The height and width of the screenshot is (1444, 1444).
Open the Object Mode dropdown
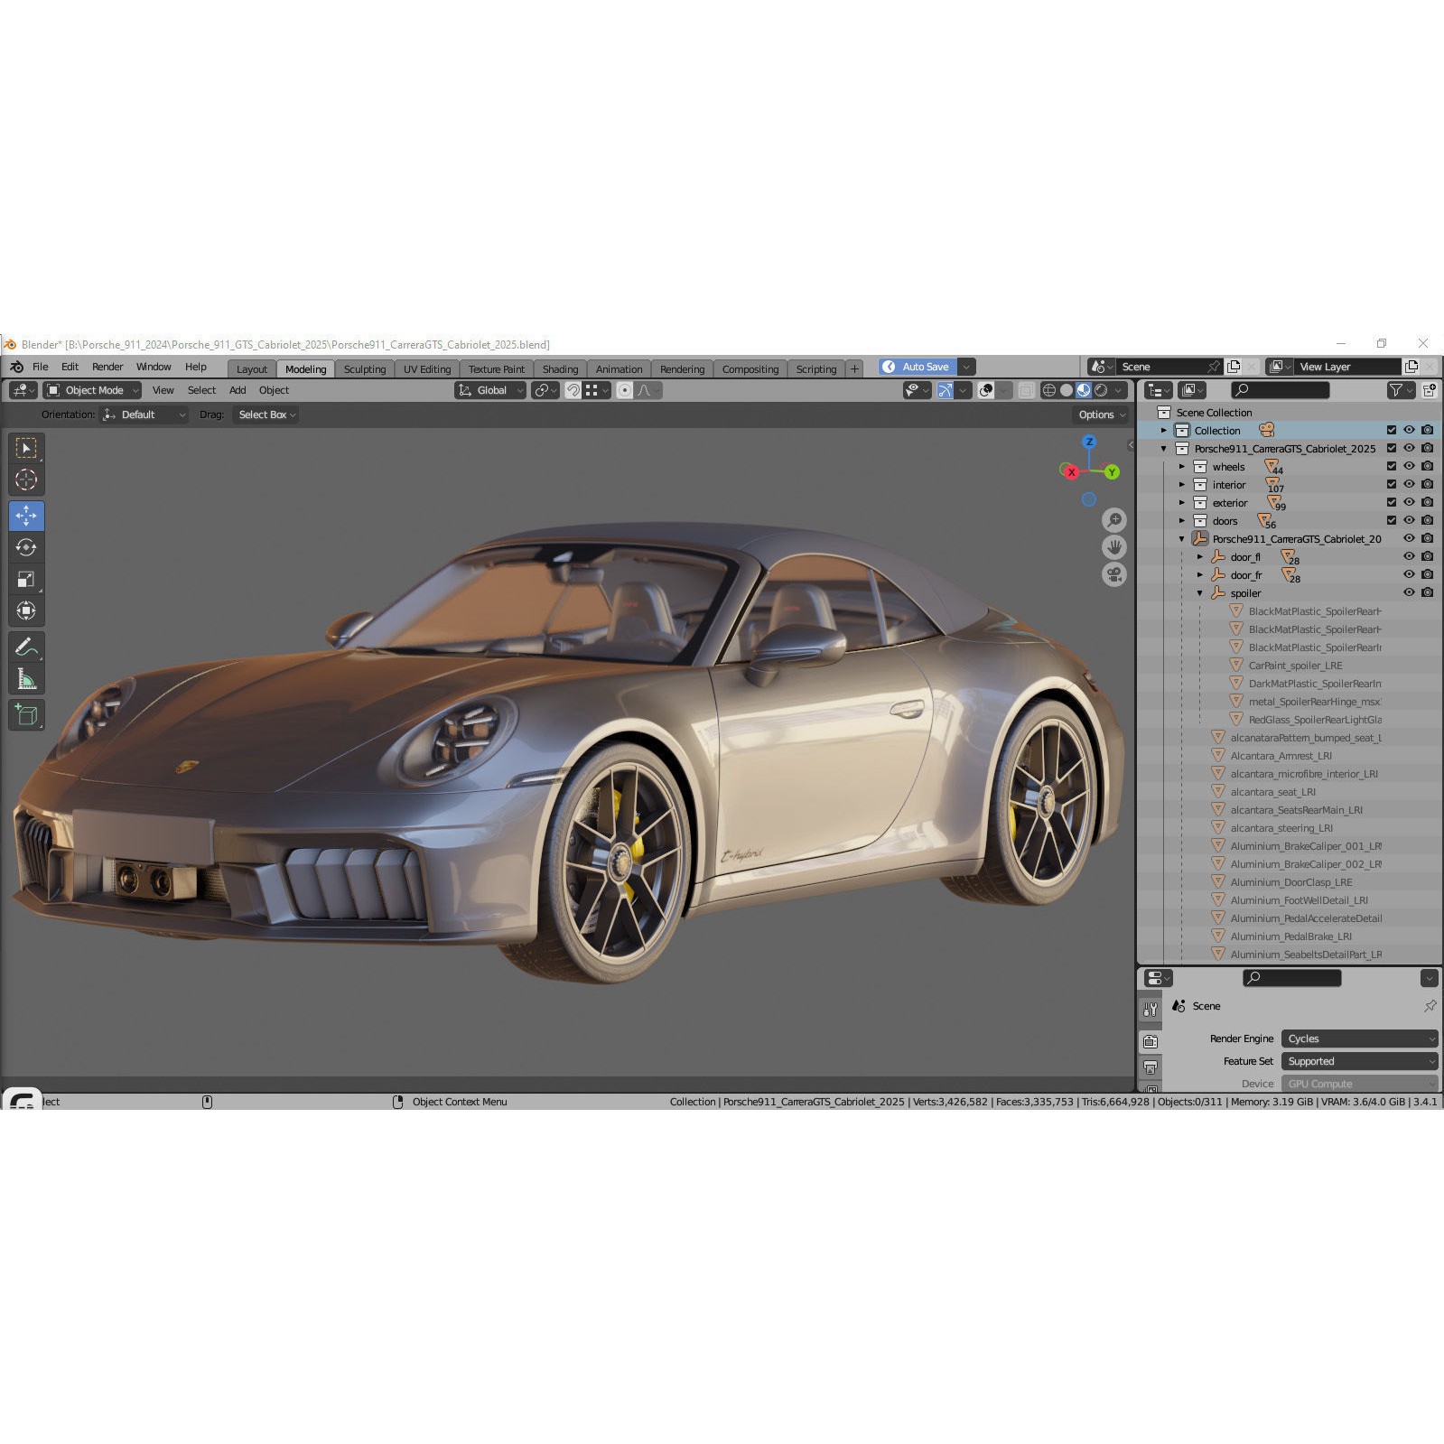tap(93, 390)
